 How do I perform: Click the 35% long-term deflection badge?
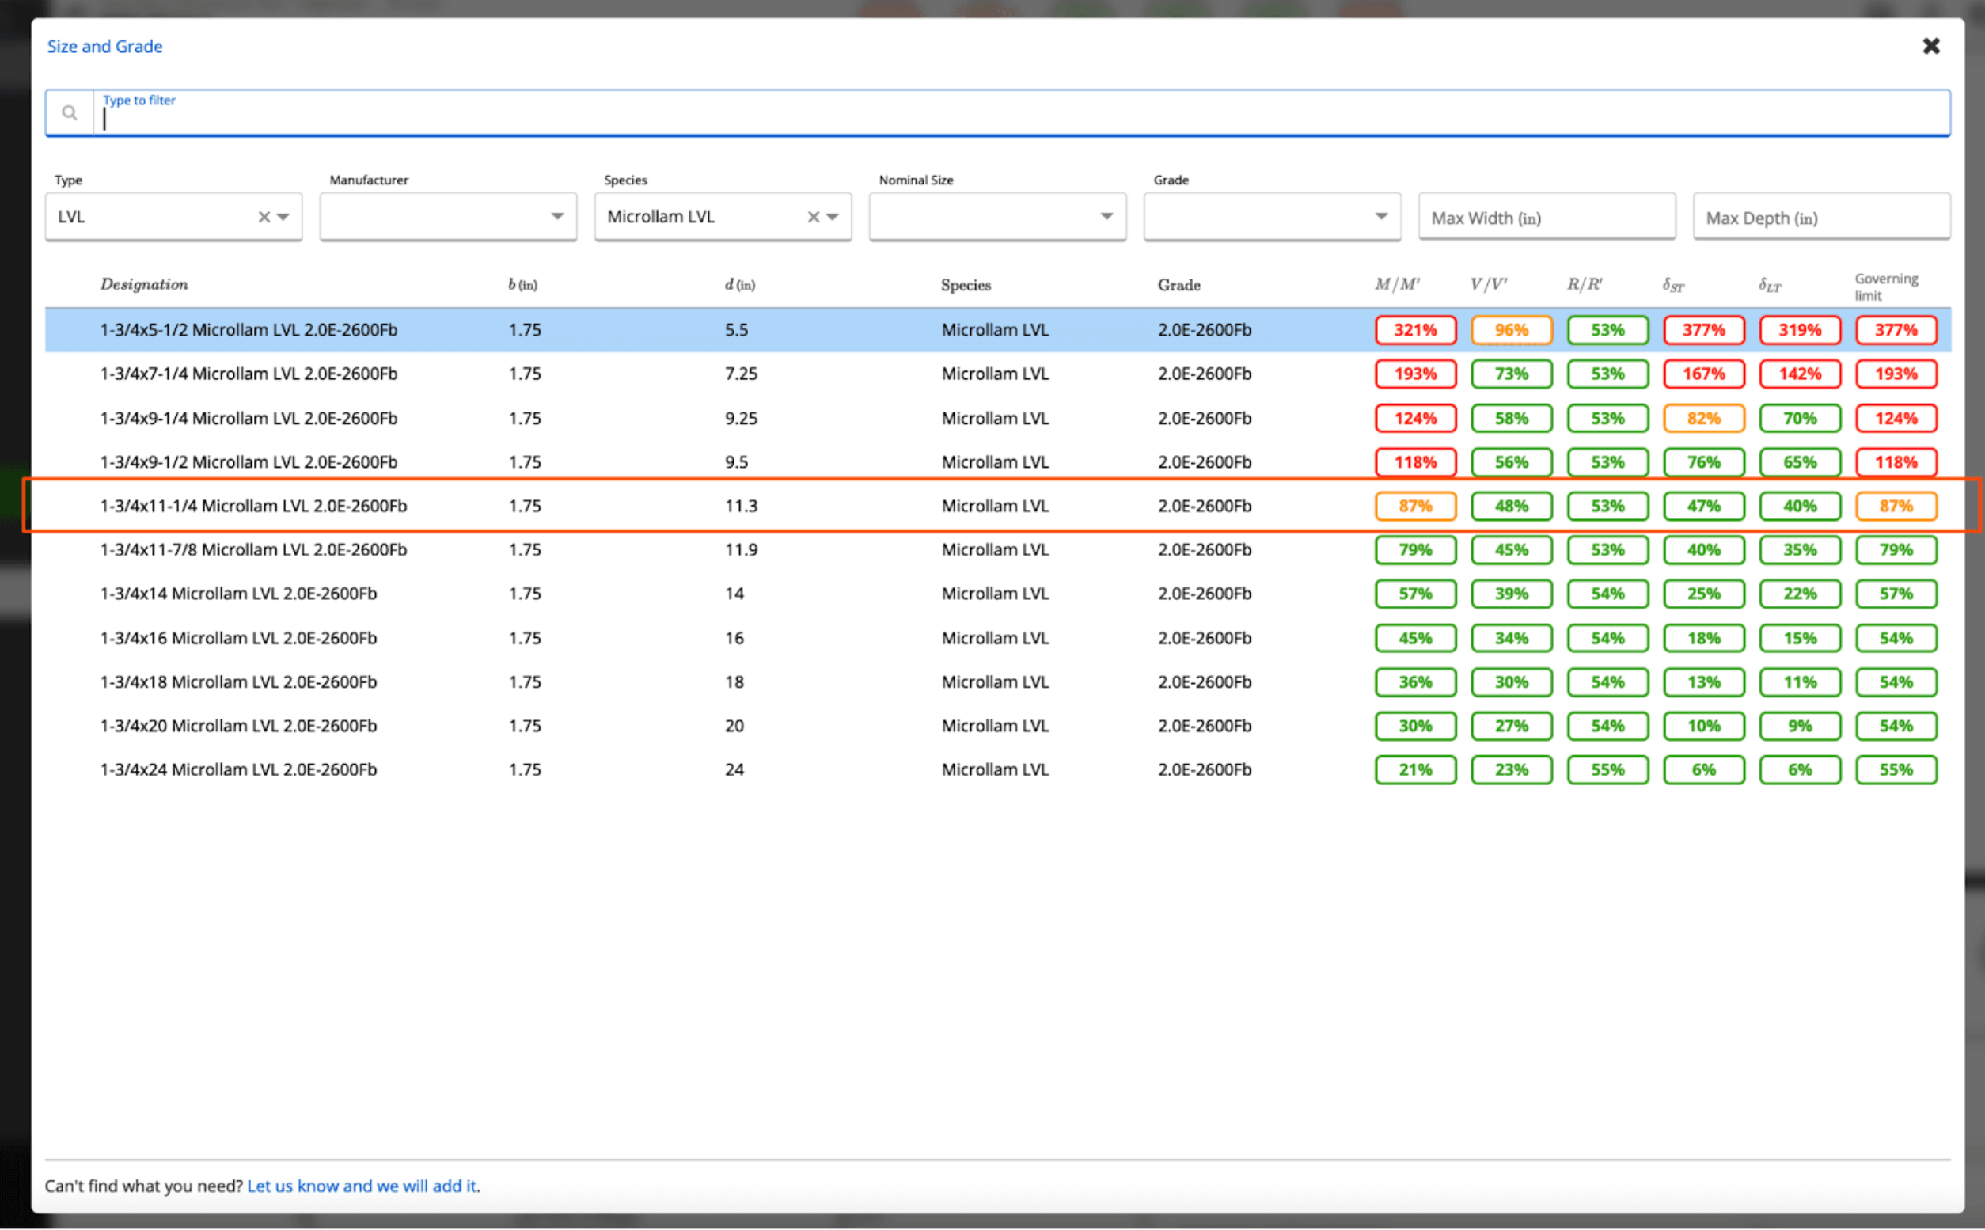[x=1800, y=550]
